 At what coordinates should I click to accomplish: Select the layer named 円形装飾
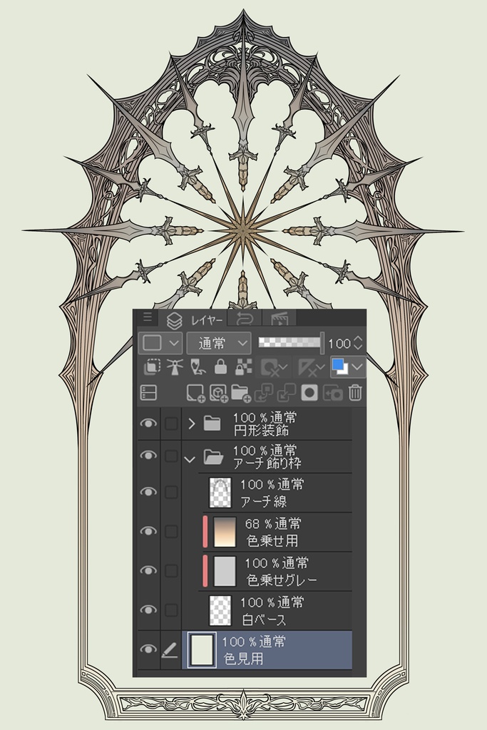(x=262, y=431)
